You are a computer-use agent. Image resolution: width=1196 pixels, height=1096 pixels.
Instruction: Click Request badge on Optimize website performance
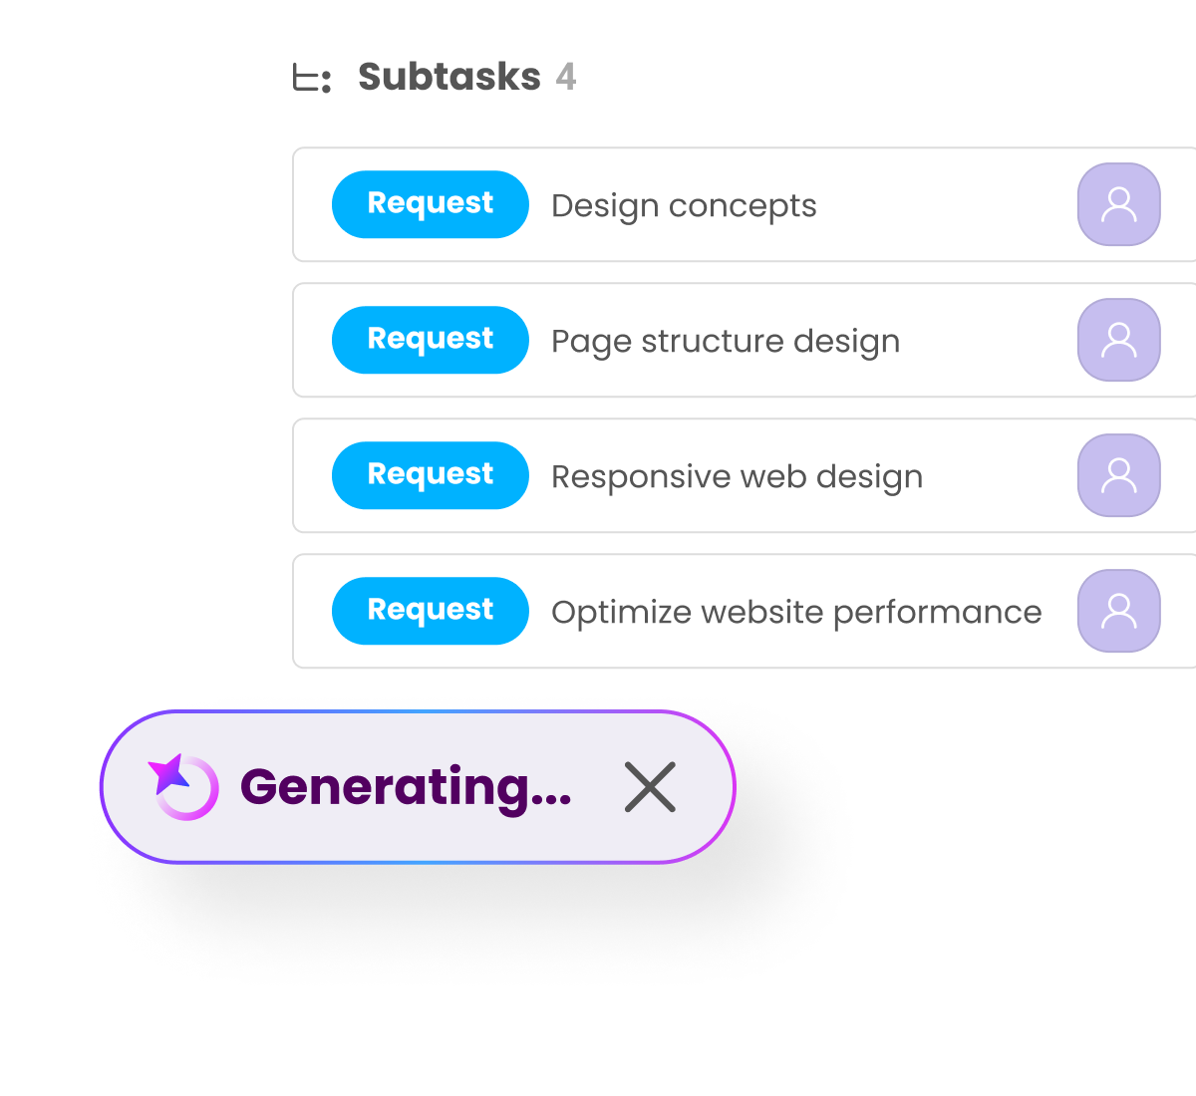[x=430, y=611]
